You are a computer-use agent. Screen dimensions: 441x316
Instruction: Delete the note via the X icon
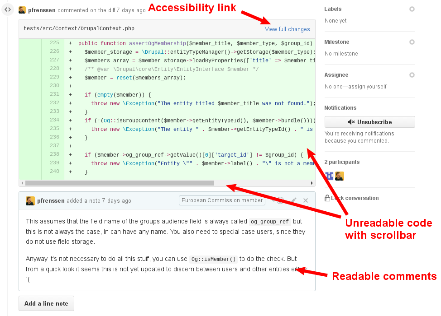point(305,200)
